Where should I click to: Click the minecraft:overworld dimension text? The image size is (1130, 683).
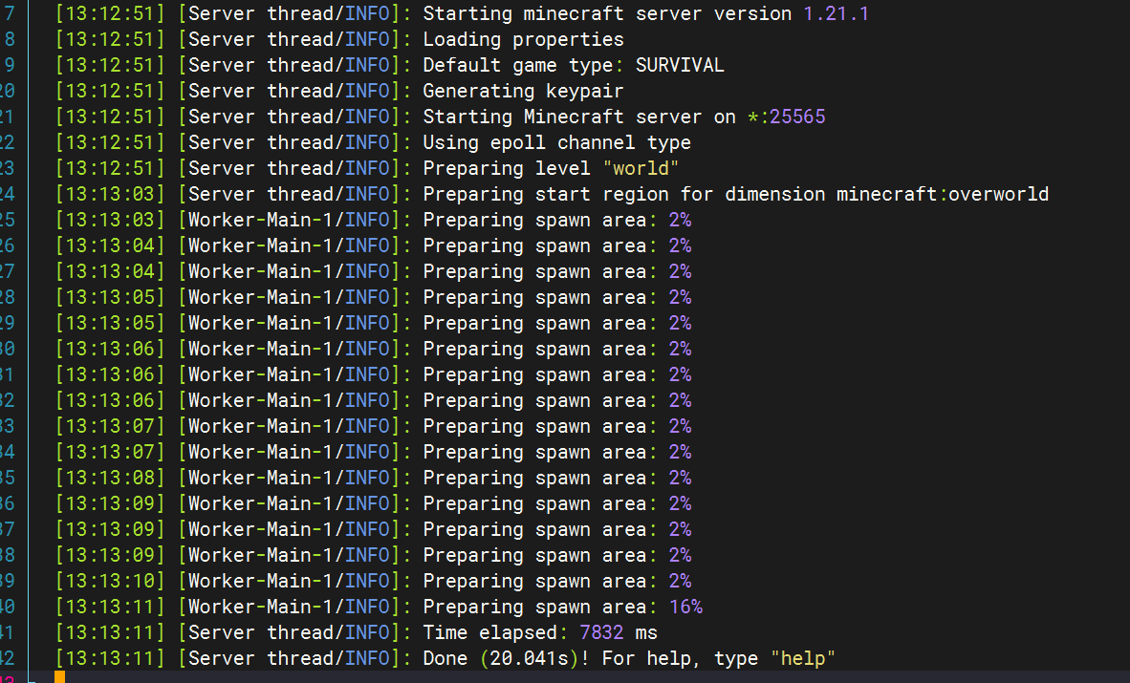943,195
